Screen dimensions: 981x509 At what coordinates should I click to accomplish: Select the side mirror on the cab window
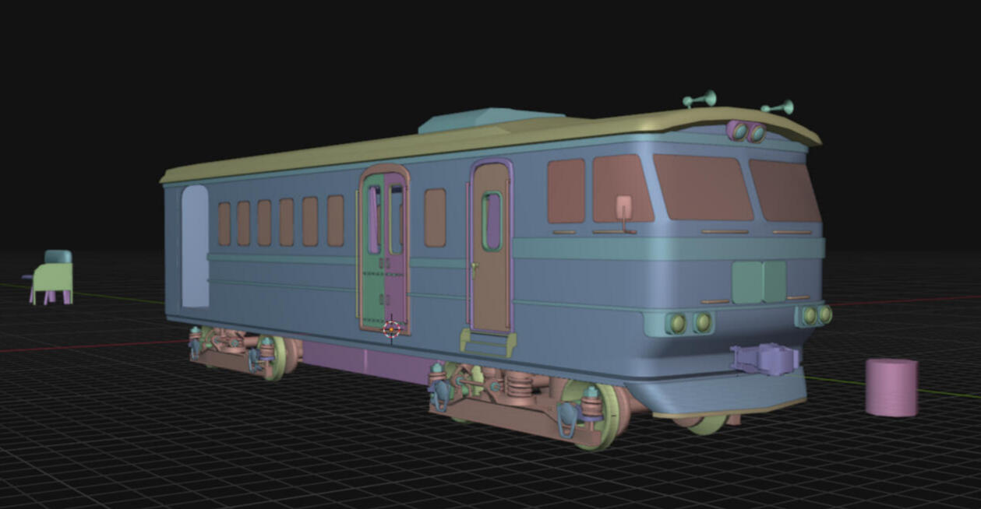[624, 209]
